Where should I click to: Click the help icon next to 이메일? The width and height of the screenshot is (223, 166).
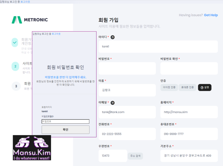click(112, 103)
